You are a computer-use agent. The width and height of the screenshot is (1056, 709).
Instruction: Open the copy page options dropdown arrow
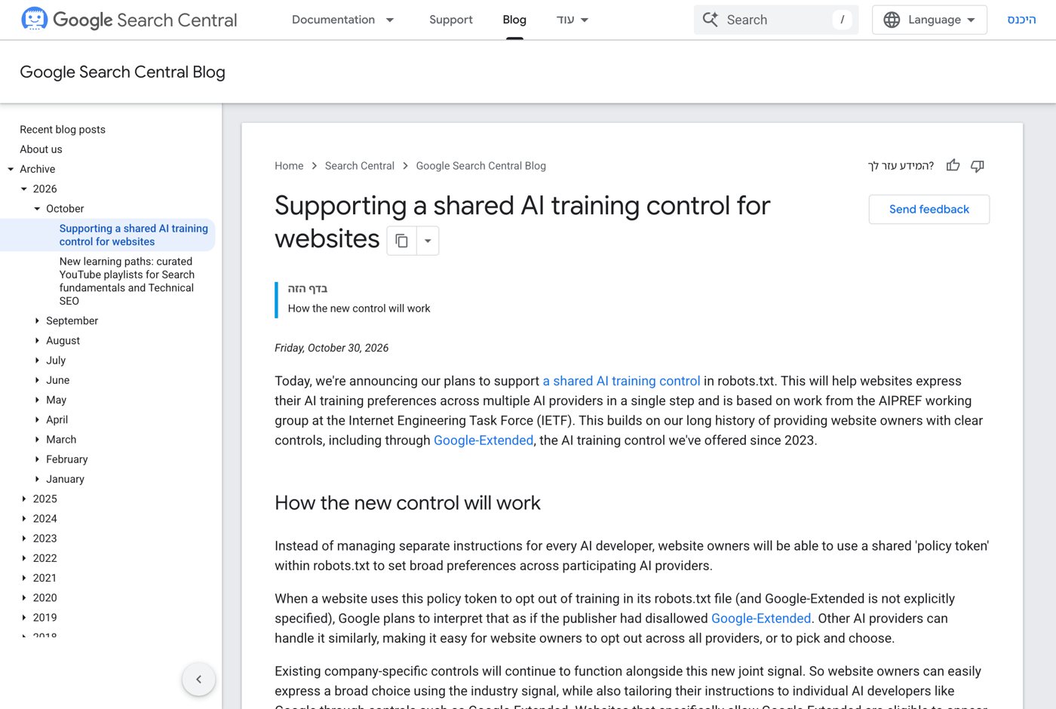428,241
